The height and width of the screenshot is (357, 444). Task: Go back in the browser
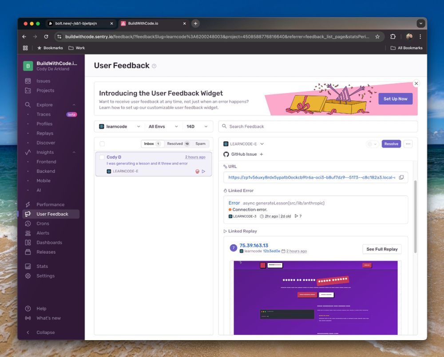(24, 36)
